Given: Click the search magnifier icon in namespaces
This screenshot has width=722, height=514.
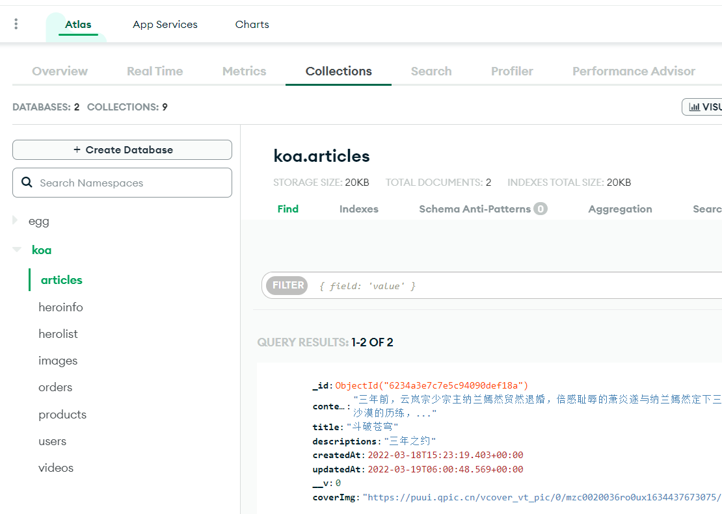Looking at the screenshot, I should point(27,183).
